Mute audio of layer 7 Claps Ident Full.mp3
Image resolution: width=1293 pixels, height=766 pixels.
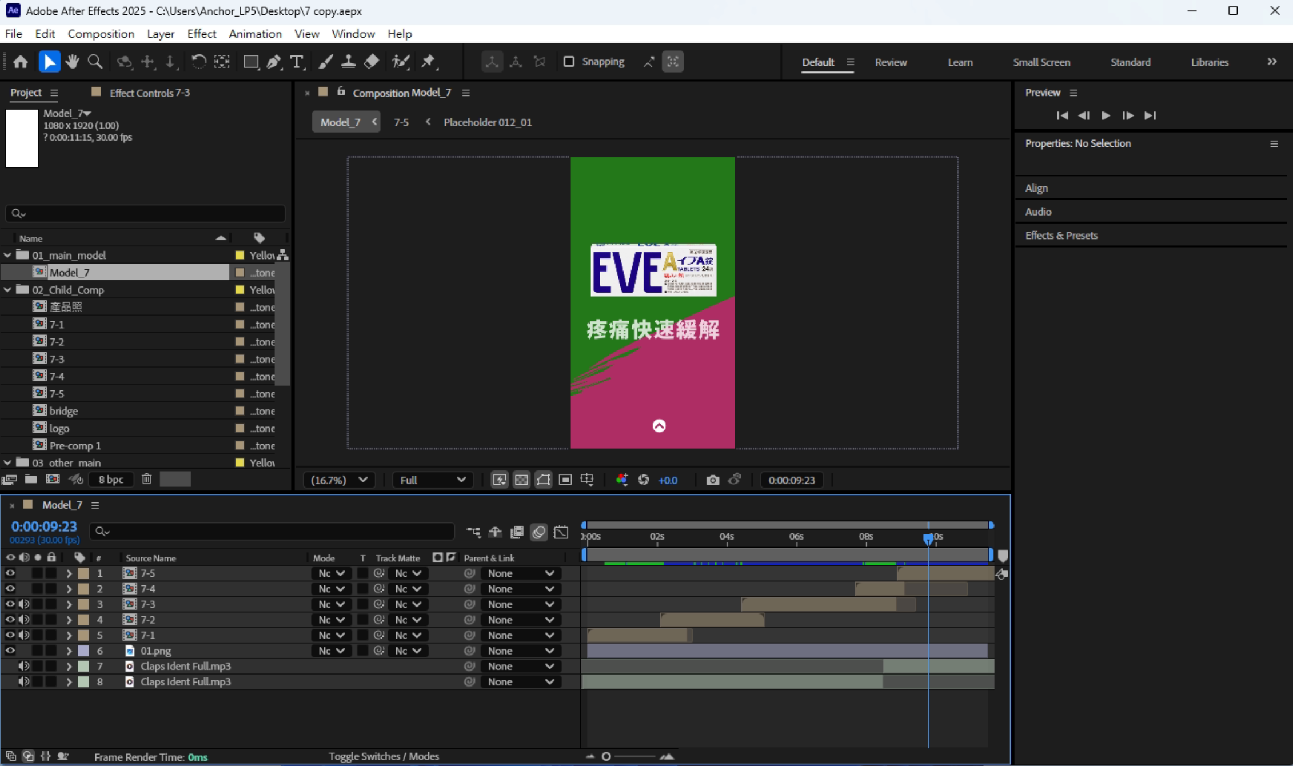[24, 666]
